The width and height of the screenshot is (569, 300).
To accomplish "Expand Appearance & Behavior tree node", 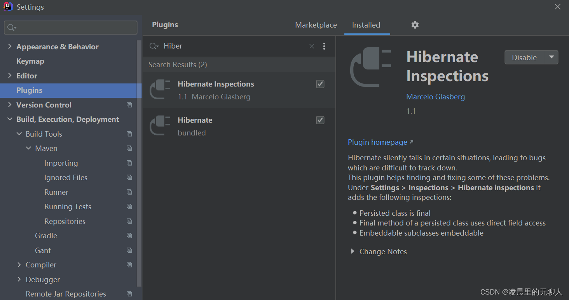I will coord(10,47).
